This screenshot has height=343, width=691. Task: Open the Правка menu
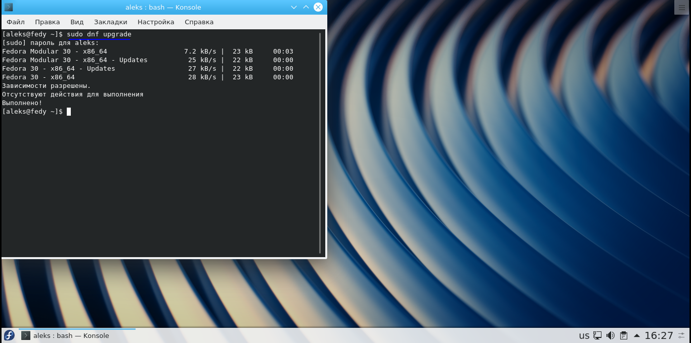pyautogui.click(x=48, y=22)
